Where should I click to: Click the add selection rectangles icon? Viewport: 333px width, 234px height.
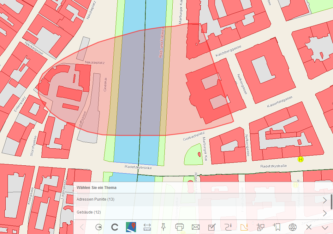coord(261,227)
